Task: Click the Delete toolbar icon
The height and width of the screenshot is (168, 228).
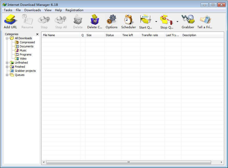Action: point(78,20)
